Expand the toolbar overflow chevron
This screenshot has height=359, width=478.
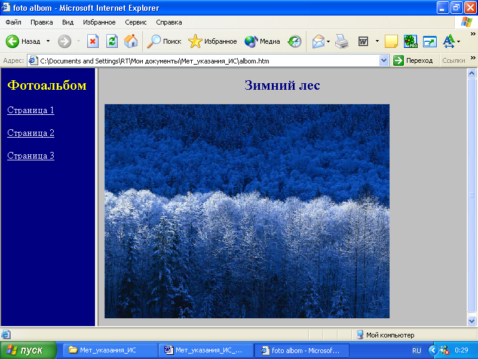[473, 34]
